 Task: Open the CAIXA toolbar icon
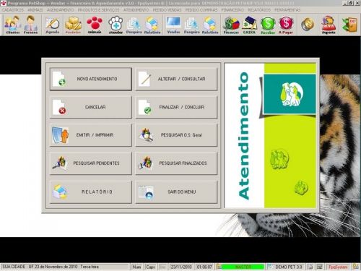click(249, 25)
